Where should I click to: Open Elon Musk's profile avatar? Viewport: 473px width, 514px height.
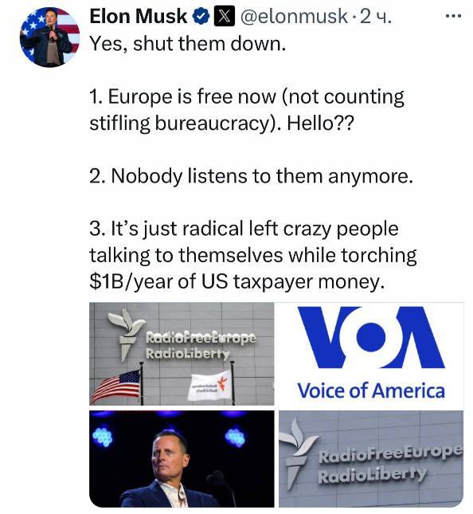(x=49, y=37)
